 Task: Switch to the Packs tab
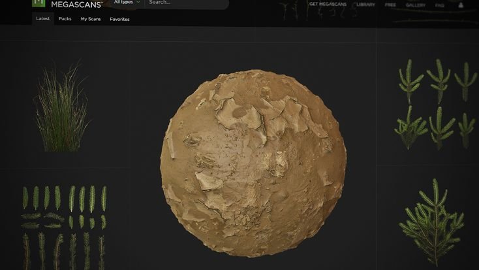click(65, 19)
